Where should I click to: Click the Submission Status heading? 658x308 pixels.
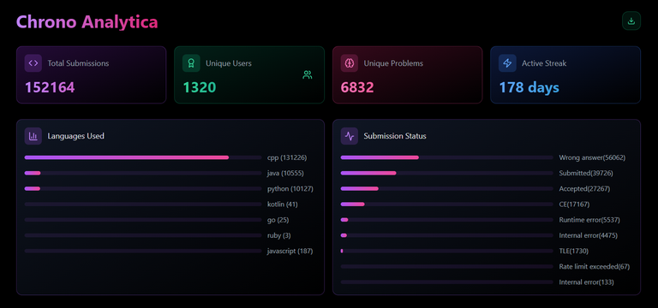coord(395,136)
